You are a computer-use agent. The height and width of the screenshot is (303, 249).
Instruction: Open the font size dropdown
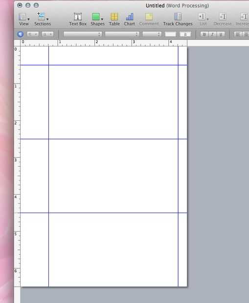[152, 34]
